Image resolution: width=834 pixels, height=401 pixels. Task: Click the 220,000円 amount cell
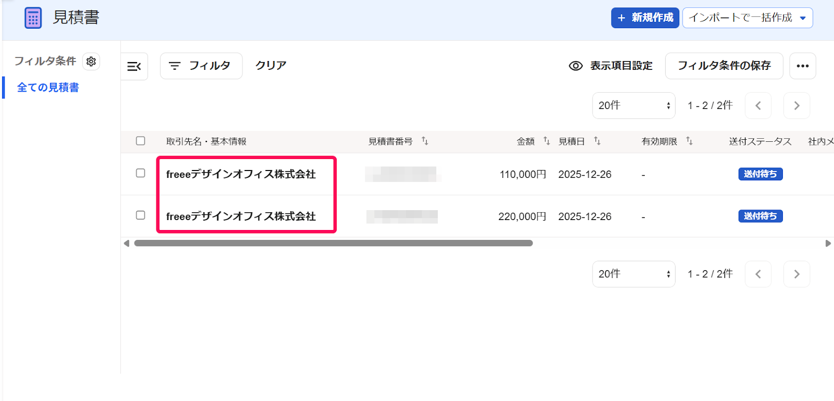tap(522, 216)
